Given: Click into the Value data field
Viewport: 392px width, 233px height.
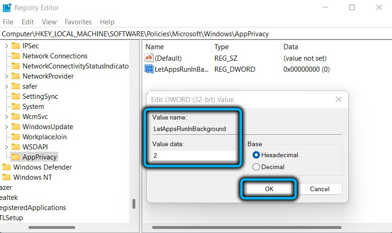Looking at the screenshot, I should click(194, 156).
